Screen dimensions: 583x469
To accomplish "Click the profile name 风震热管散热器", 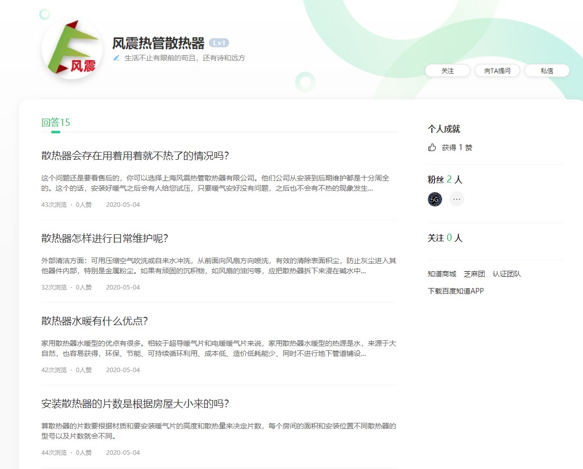I will 158,43.
